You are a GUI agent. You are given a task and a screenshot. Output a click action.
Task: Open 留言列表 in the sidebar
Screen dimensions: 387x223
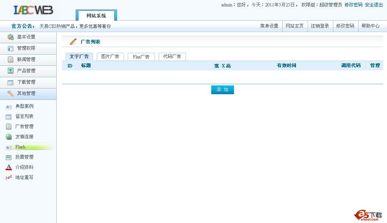(x=25, y=116)
